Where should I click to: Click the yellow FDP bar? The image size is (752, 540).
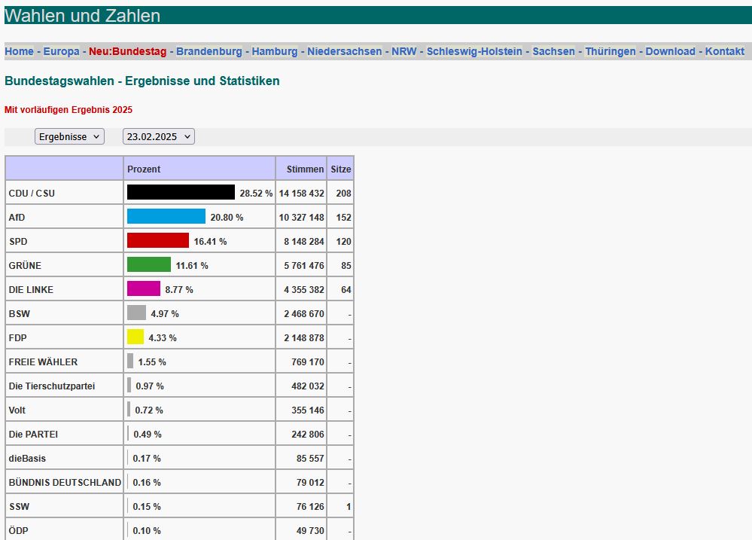[135, 337]
